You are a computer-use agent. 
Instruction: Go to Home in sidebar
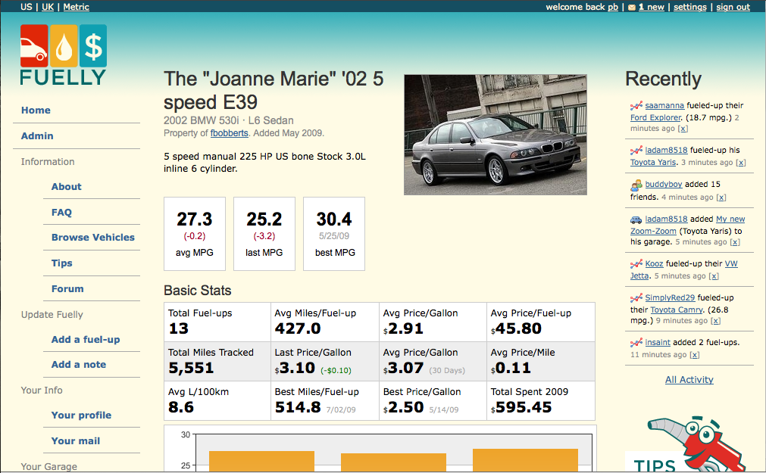pyautogui.click(x=36, y=110)
